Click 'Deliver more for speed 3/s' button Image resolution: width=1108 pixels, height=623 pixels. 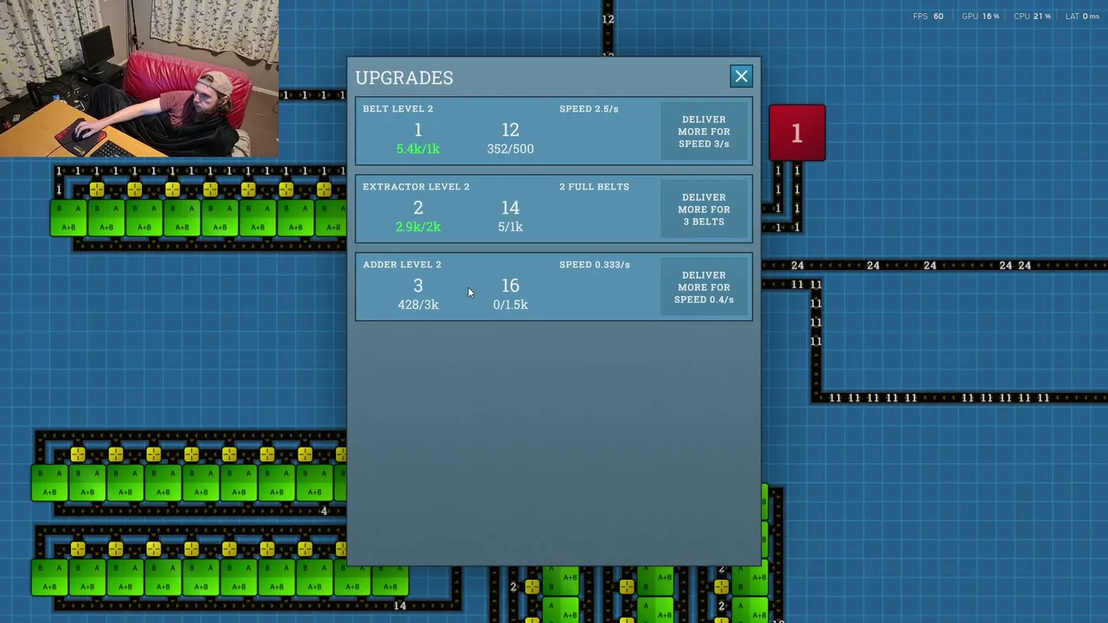(x=704, y=132)
